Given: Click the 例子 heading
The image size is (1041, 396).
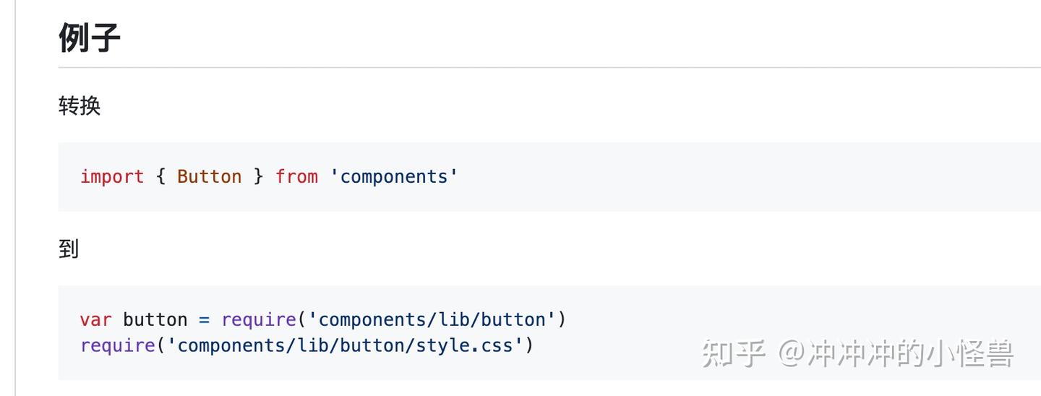Looking at the screenshot, I should pyautogui.click(x=89, y=38).
